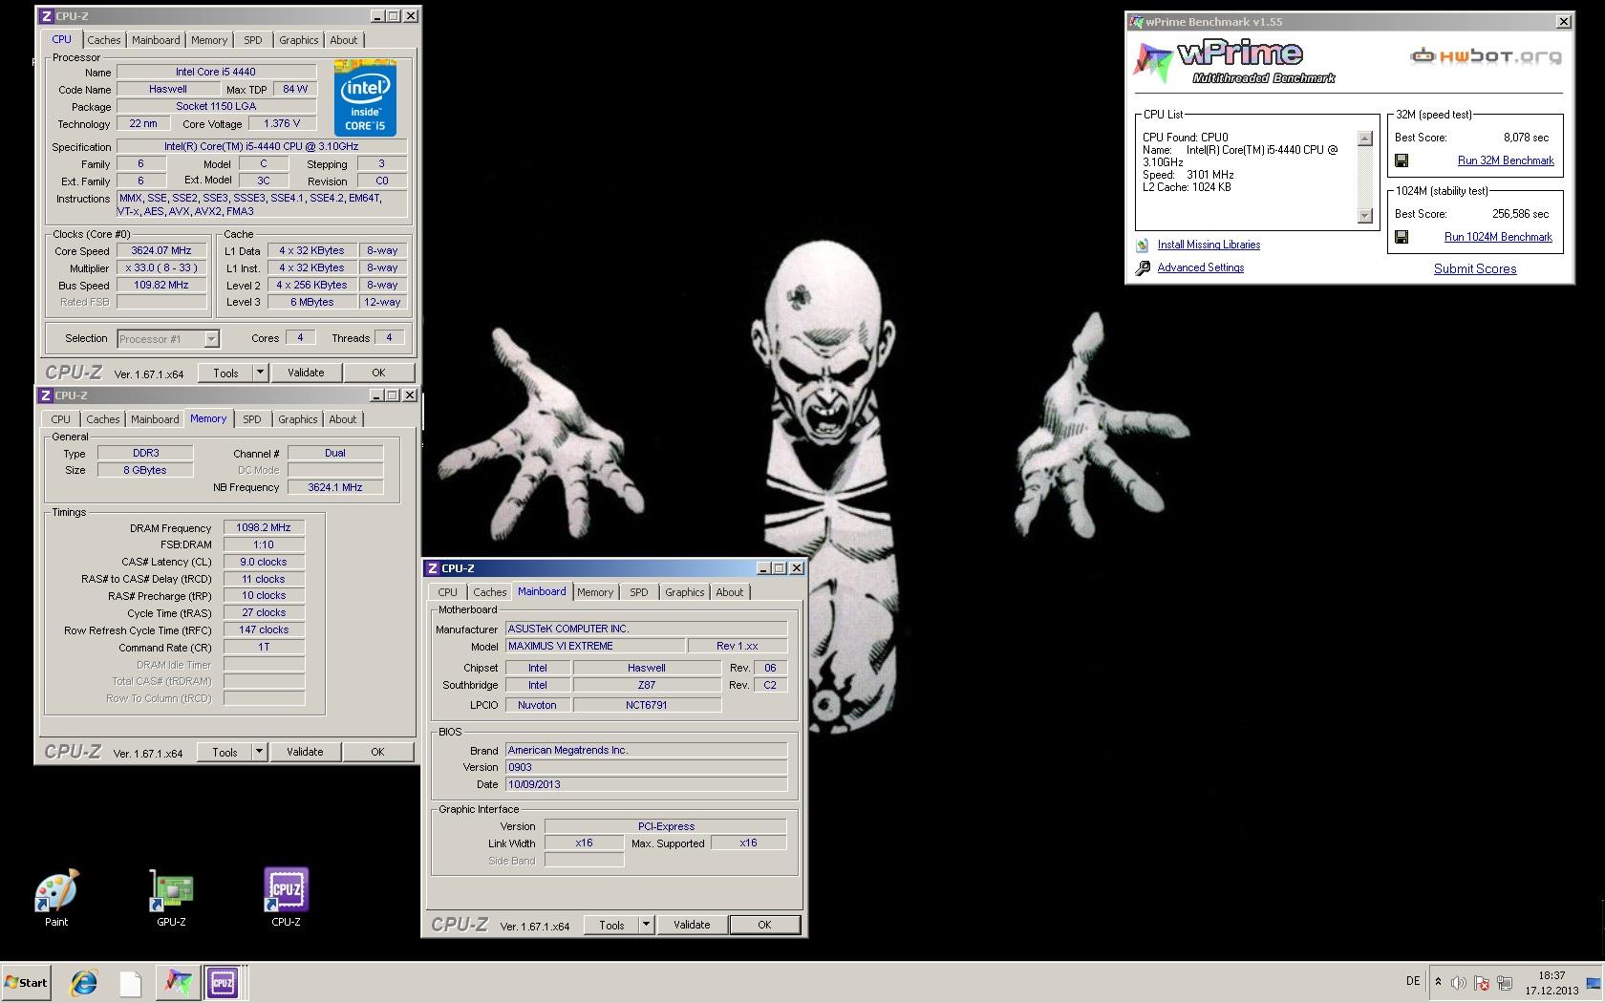The width and height of the screenshot is (1605, 1003).
Task: Click Submit Scores link
Action: tap(1475, 269)
